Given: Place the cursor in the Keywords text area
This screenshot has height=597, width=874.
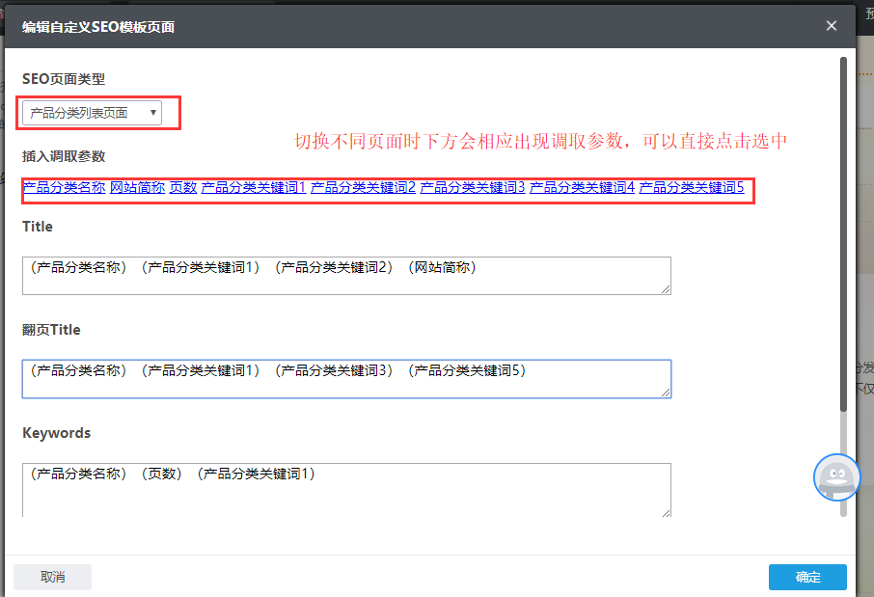Looking at the screenshot, I should tap(345, 489).
